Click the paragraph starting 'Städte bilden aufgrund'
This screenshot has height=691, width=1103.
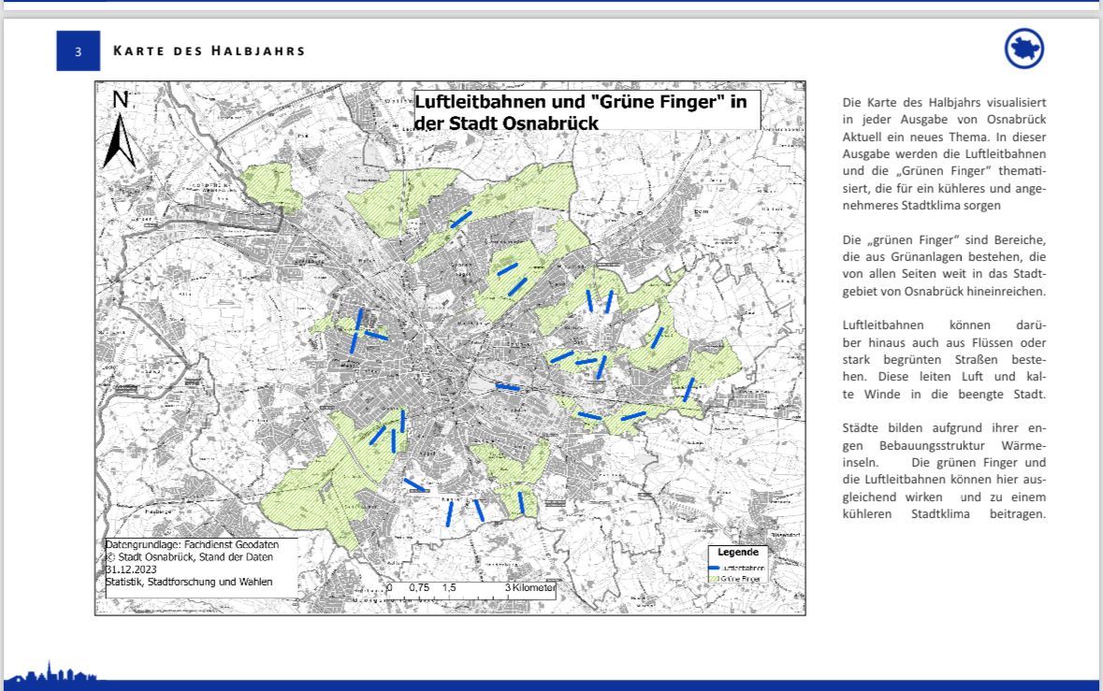(x=943, y=471)
